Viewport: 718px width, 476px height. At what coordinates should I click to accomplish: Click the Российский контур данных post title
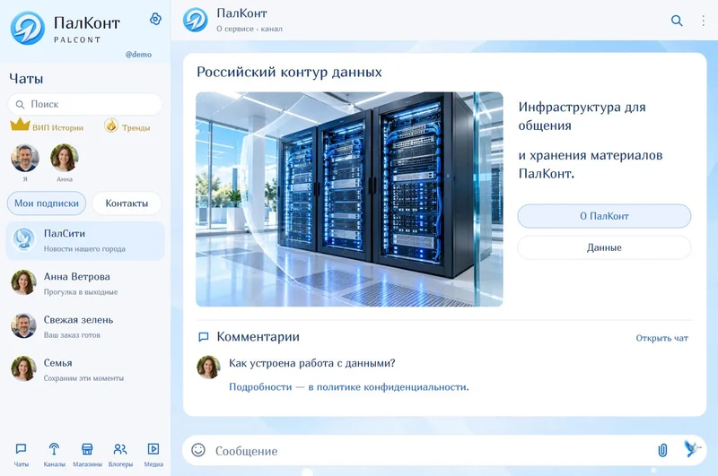tap(289, 73)
